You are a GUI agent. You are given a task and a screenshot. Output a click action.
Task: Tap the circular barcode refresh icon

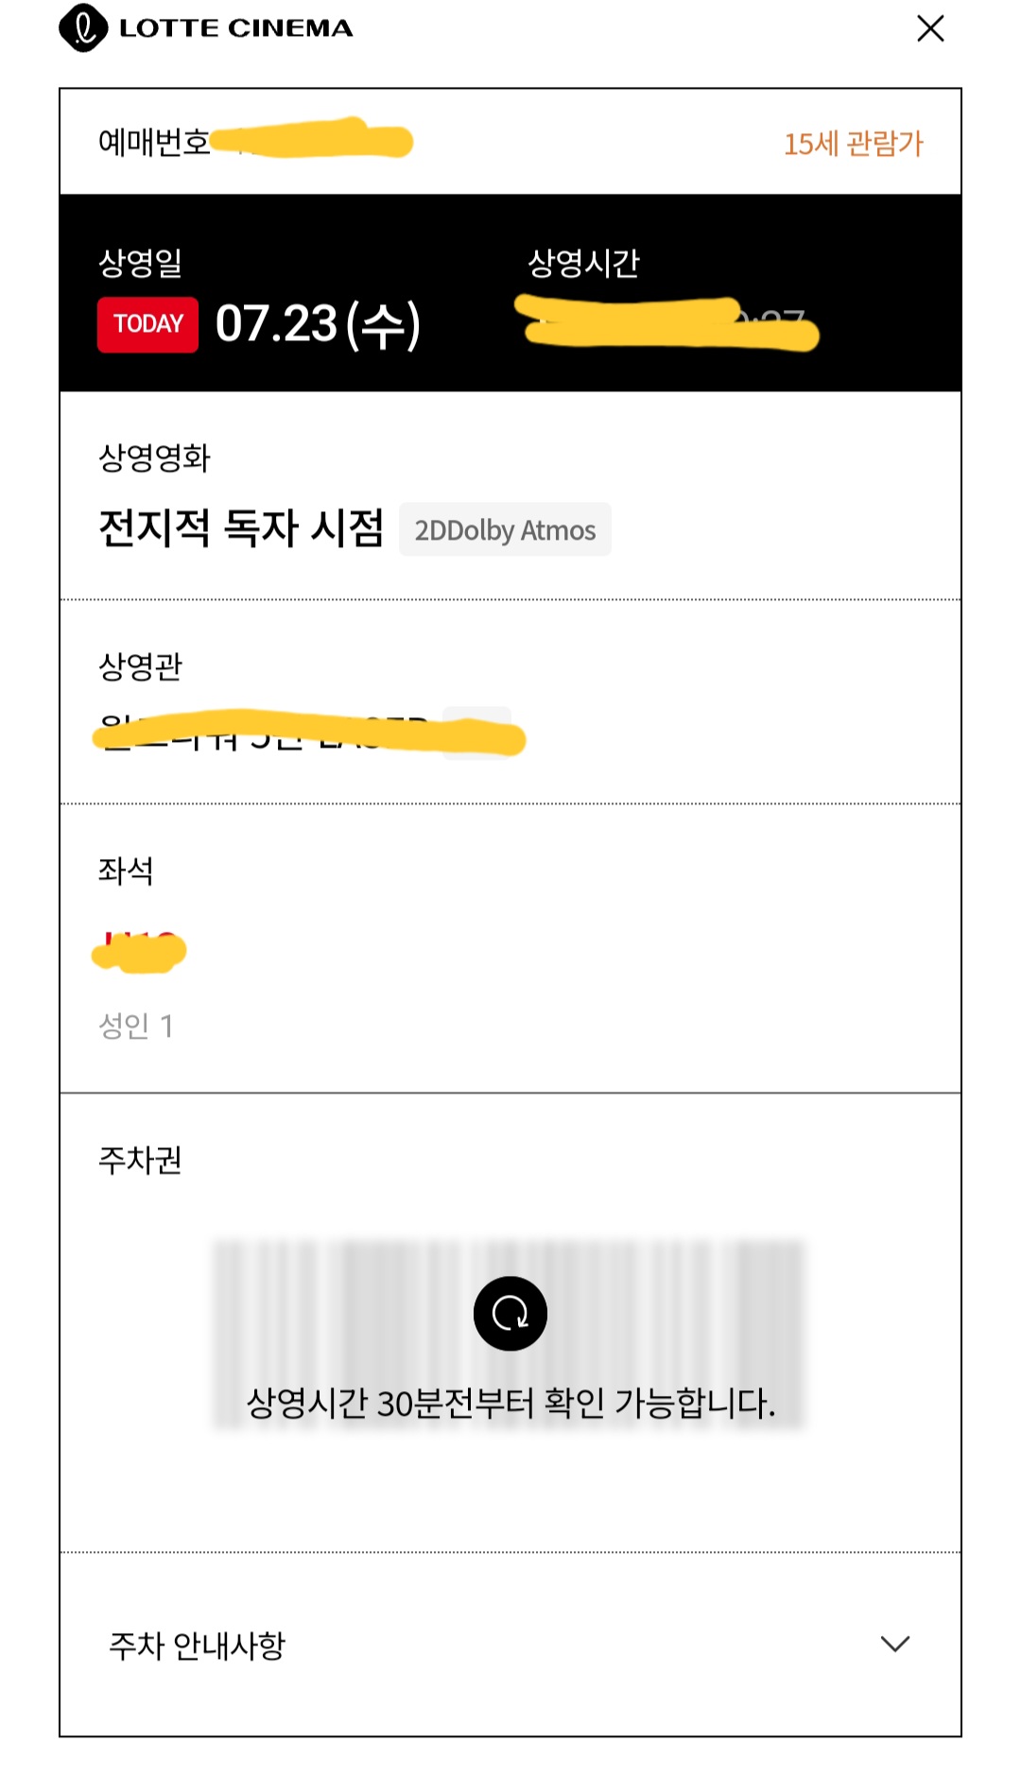[510, 1313]
